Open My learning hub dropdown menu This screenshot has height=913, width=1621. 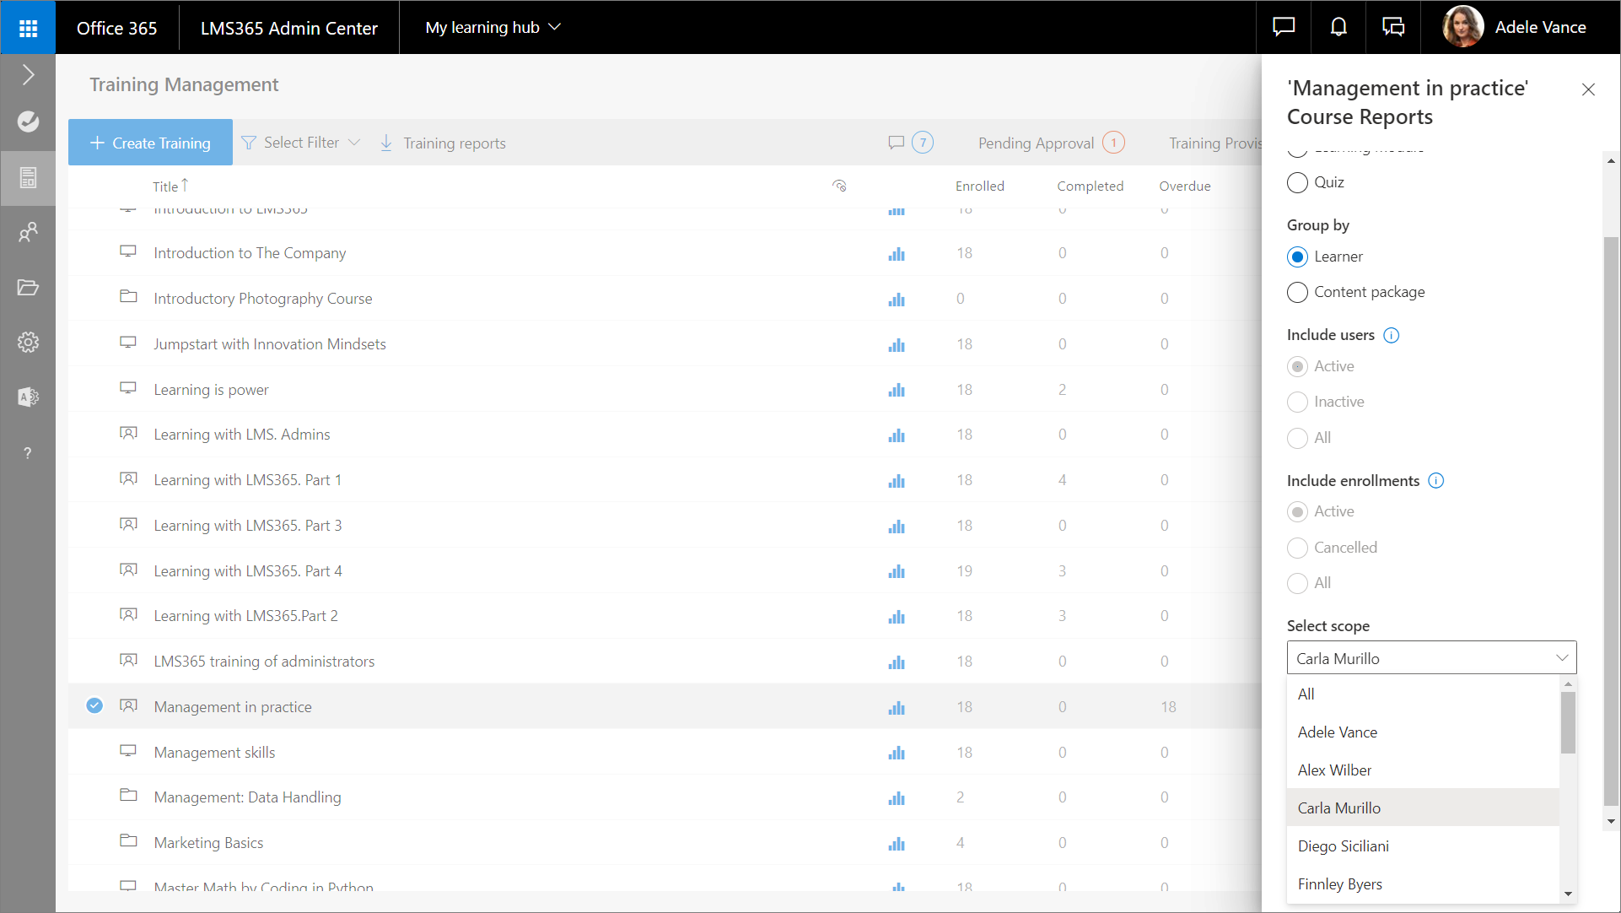(493, 27)
